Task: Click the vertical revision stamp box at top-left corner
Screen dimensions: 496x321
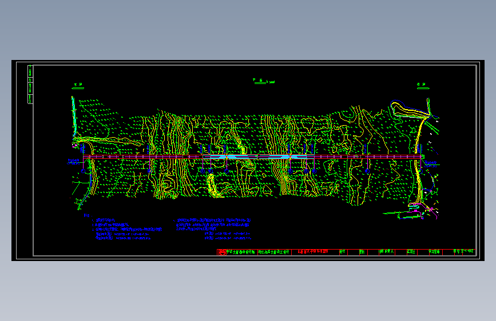Action: [x=30, y=84]
